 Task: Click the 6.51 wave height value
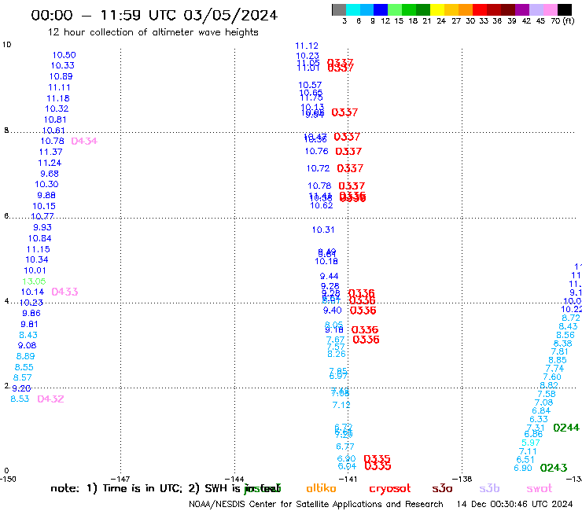tap(525, 460)
